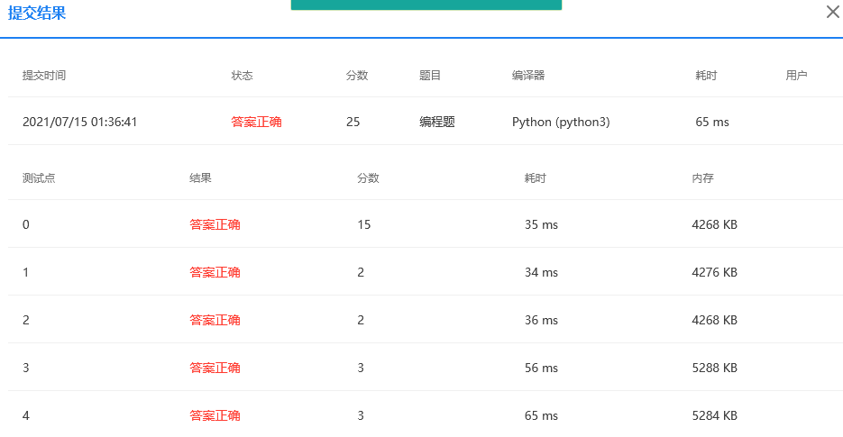Click memory value 5284 KB
The height and width of the screenshot is (437, 843).
coord(714,416)
